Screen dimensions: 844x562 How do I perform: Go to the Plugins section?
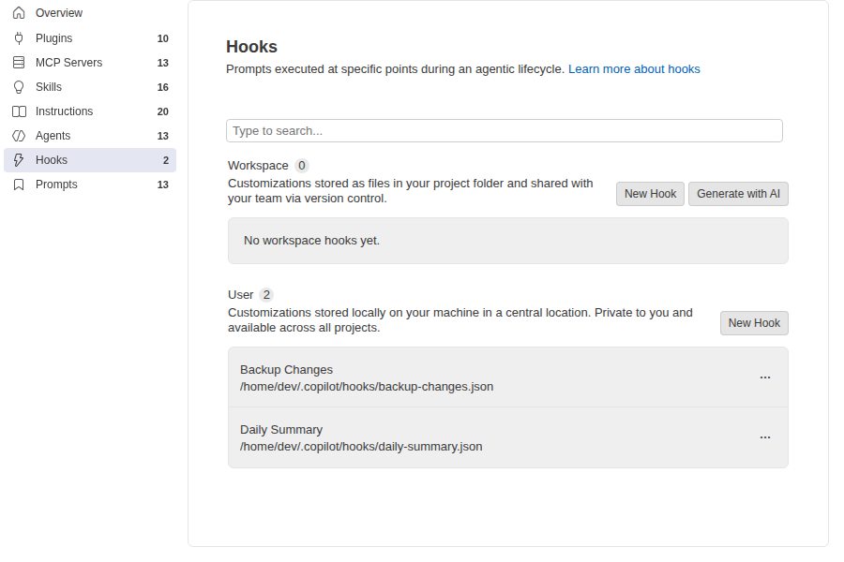pos(90,38)
